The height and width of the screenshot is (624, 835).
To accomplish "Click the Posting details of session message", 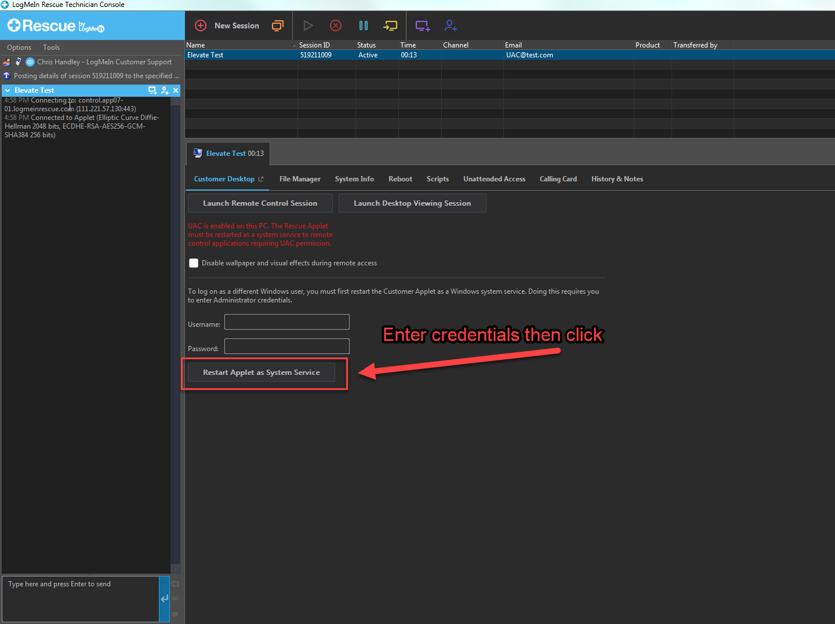I will point(96,76).
